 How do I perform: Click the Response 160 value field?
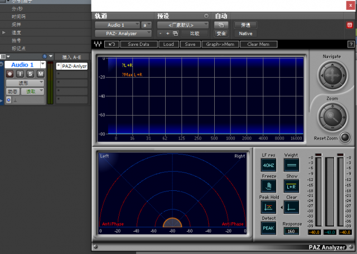291,231
